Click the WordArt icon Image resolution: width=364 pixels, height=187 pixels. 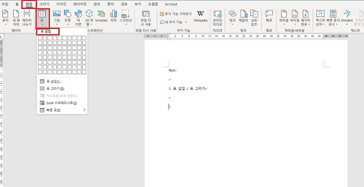pyautogui.click(x=347, y=14)
